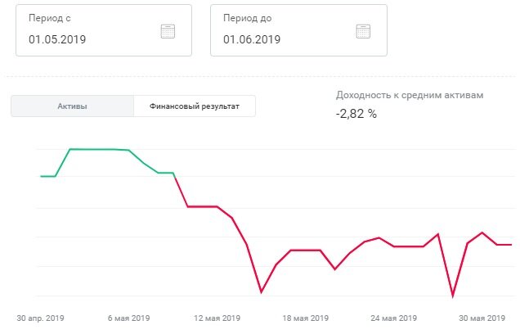Click the '30 мая 2019' axis label
This screenshot has width=520, height=334.
[482, 318]
